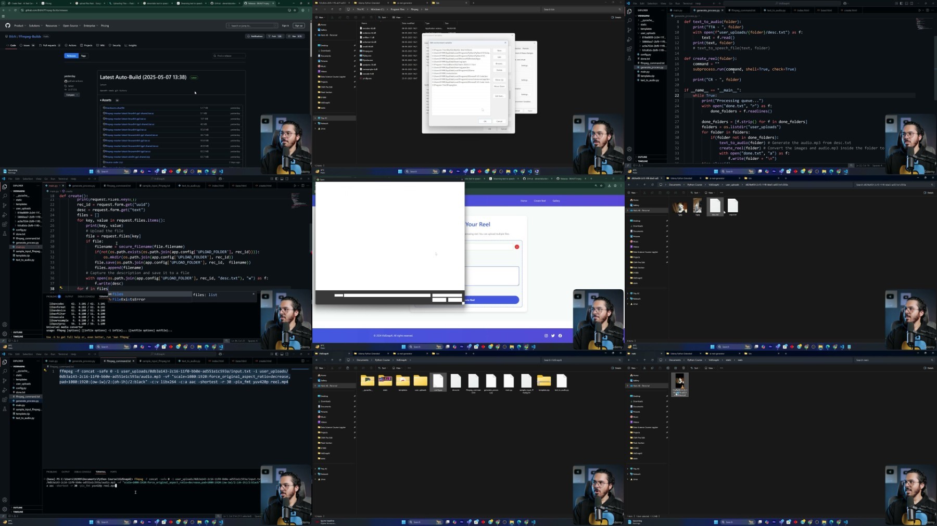Open Sort dropdown in bin folder Explorer window
This screenshot has width=937, height=526.
(x=383, y=17)
